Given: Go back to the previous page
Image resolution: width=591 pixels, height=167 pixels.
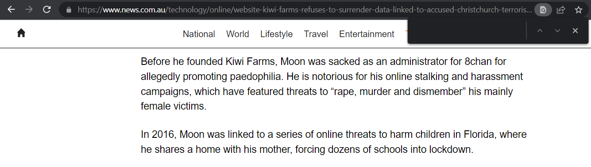Looking at the screenshot, I should (12, 10).
